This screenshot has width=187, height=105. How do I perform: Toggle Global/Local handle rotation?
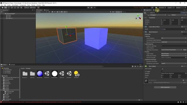33,8
